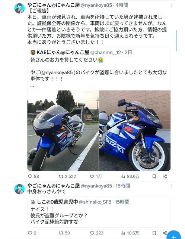Click reply icon with 88 replies
This screenshot has width=185, height=239.
point(30,176)
